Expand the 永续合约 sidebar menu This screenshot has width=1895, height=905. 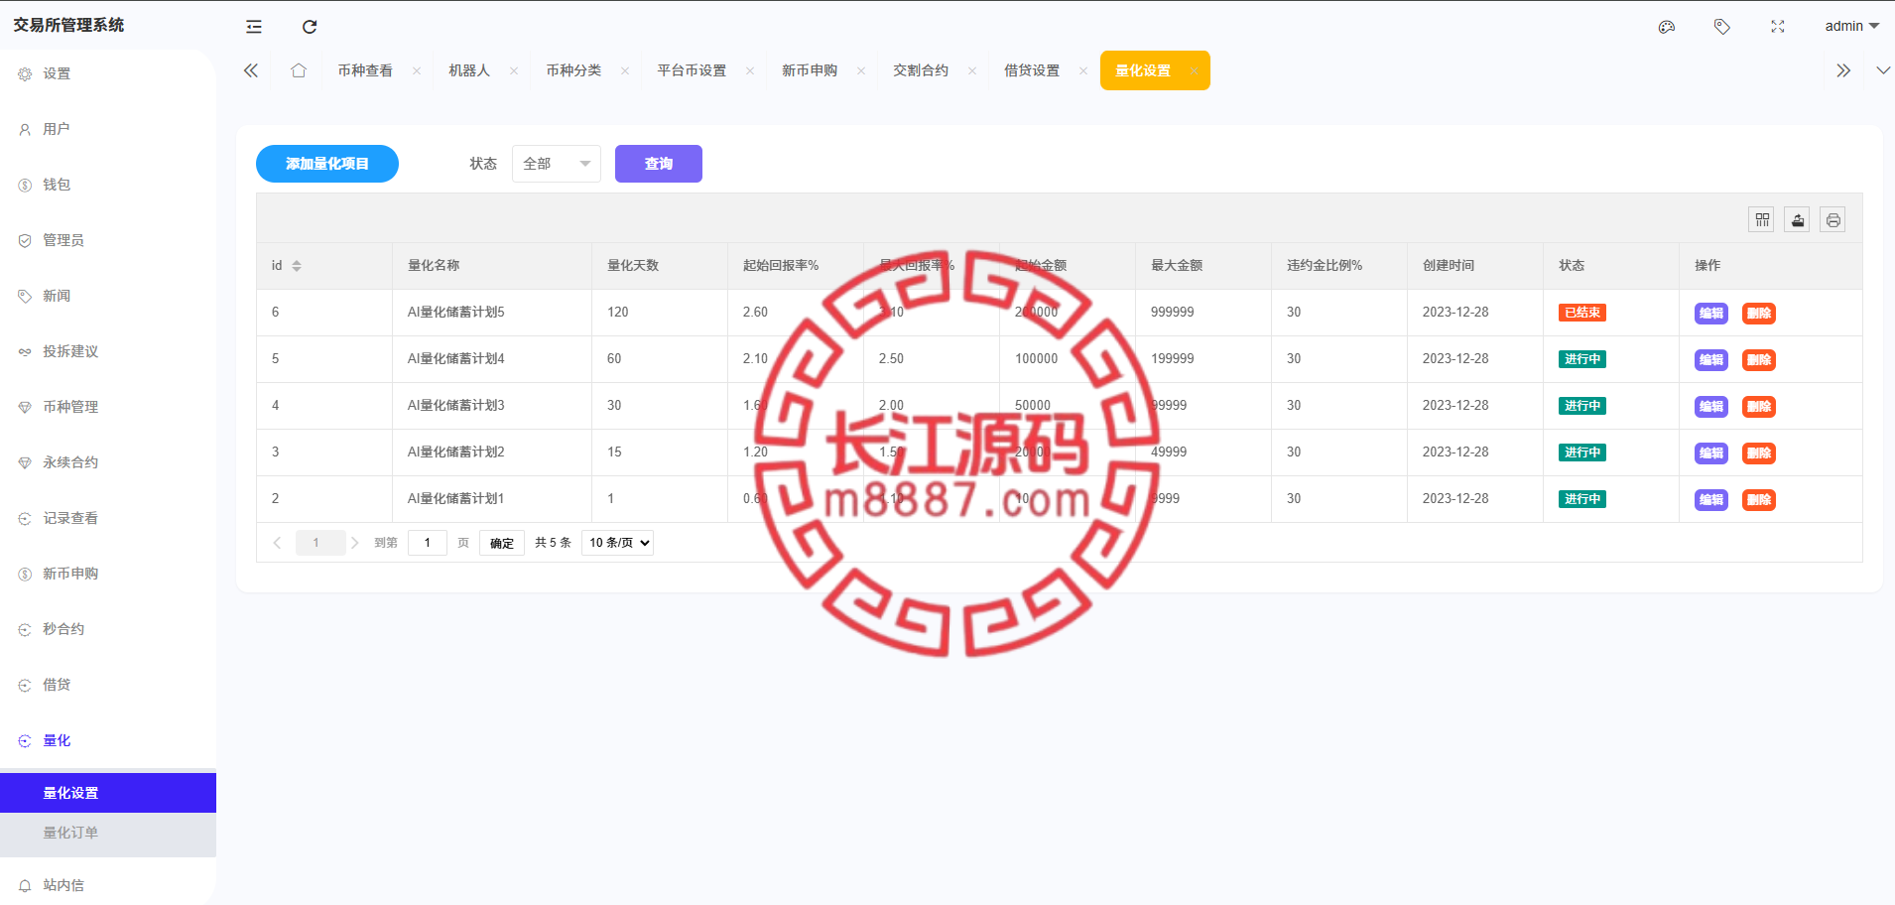click(108, 462)
